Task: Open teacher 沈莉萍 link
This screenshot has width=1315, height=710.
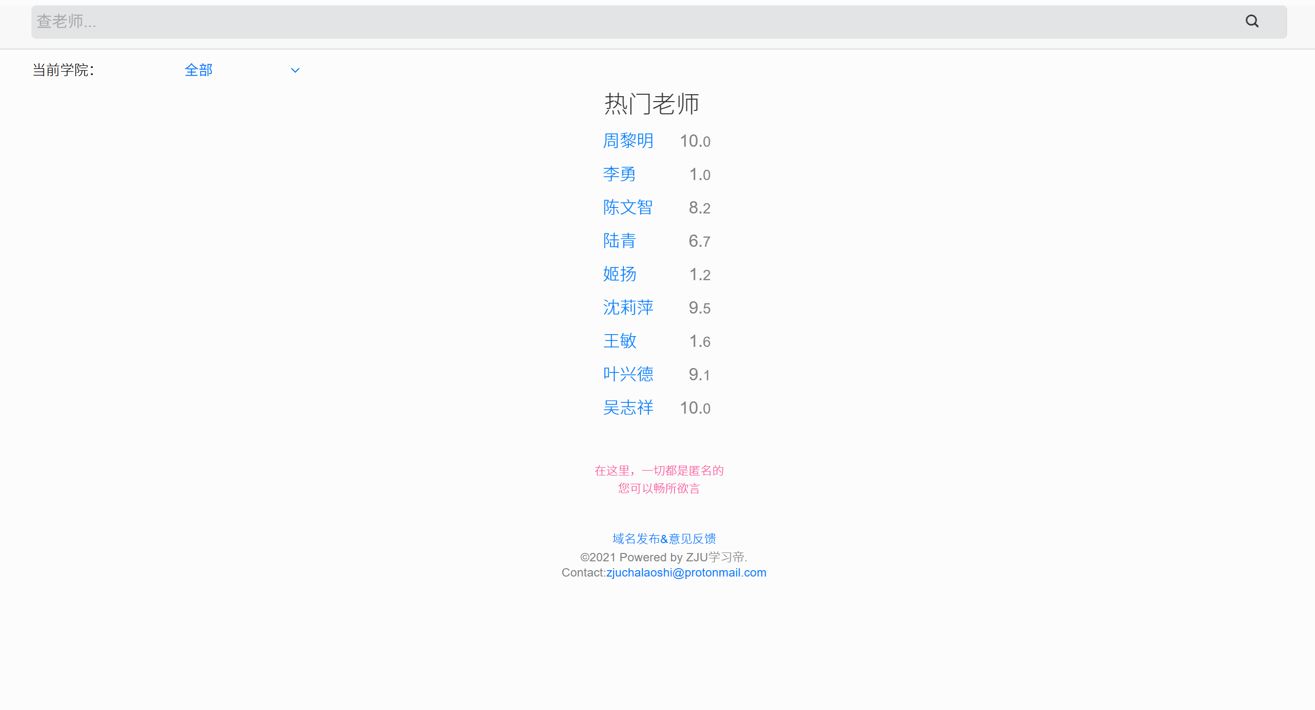Action: click(627, 308)
